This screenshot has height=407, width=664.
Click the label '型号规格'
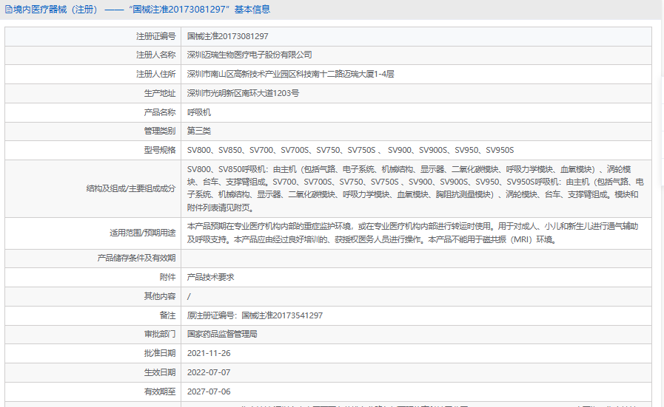coord(160,150)
